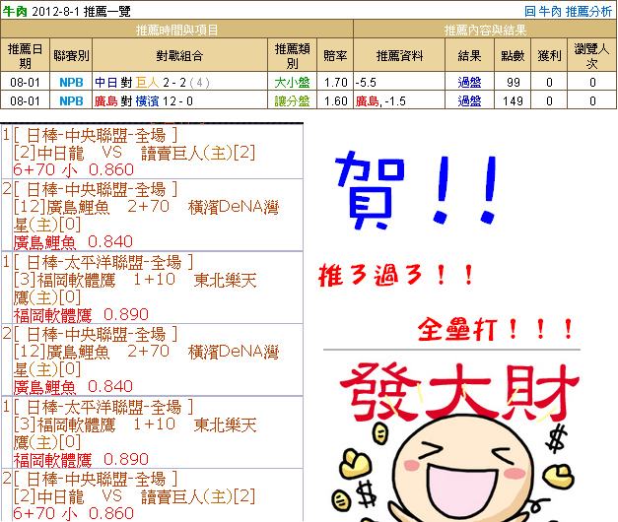Click the 點數 column header
This screenshot has width=618, height=522.
tap(513, 55)
